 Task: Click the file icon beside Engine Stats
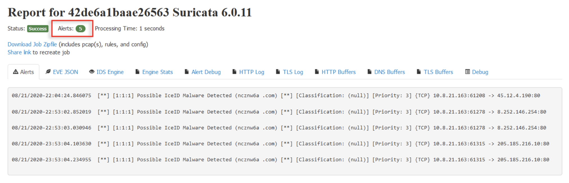pos(137,72)
